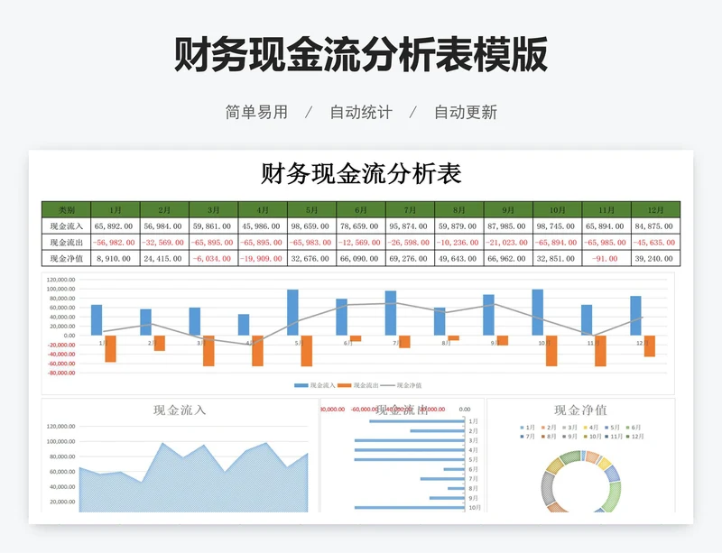Click the red cell -32,569.00
The image size is (722, 553).
[164, 242]
